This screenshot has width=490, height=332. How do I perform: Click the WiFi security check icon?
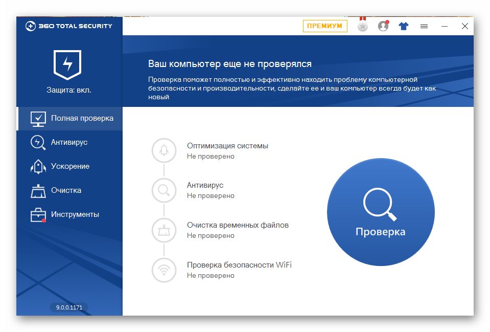pos(164,270)
